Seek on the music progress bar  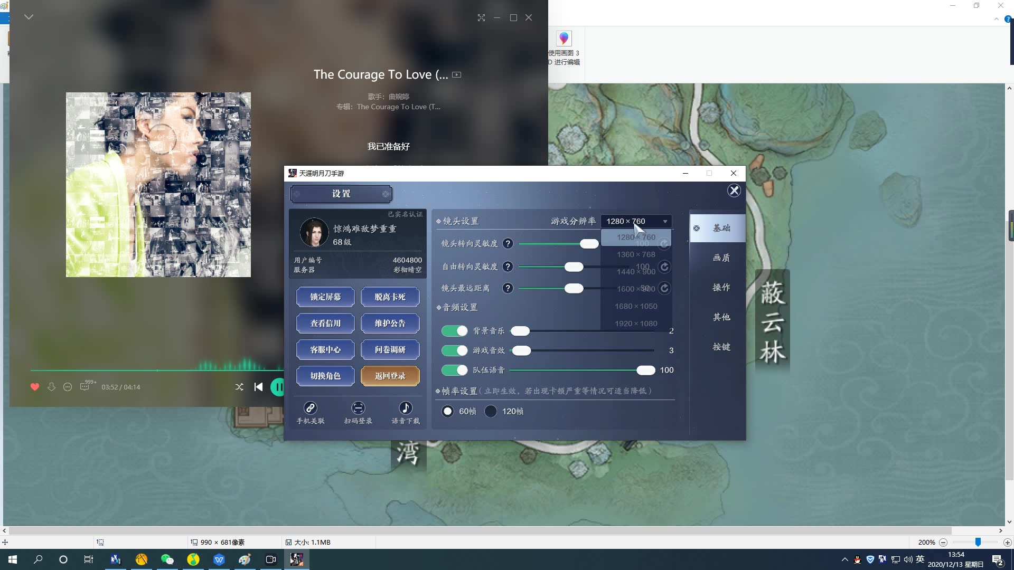click(x=157, y=370)
